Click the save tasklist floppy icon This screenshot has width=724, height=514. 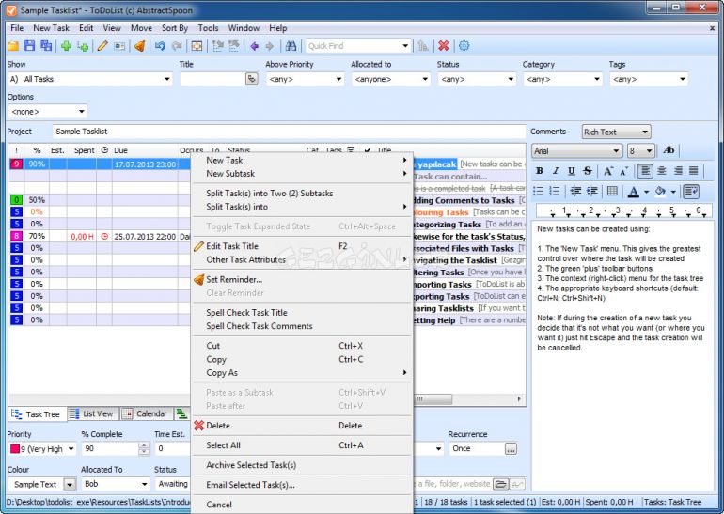click(29, 46)
